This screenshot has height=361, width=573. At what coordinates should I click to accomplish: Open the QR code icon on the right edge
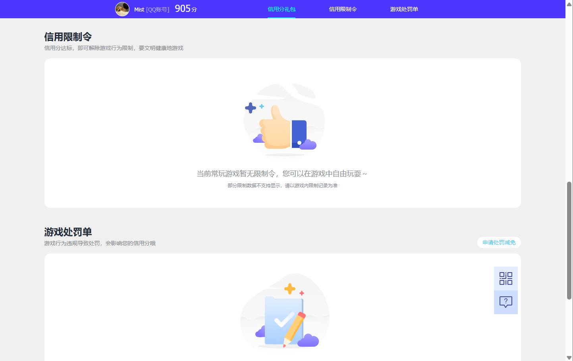click(x=505, y=278)
